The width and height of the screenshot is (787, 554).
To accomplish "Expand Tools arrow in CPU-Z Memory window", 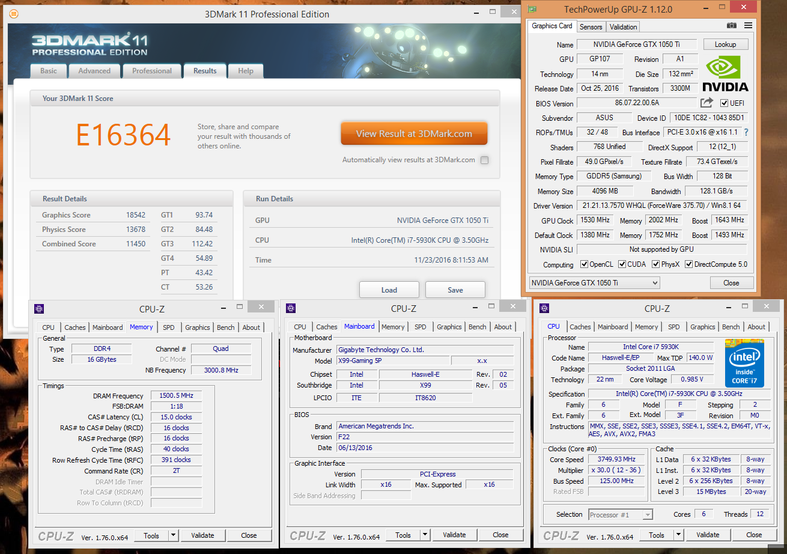I will click(173, 535).
